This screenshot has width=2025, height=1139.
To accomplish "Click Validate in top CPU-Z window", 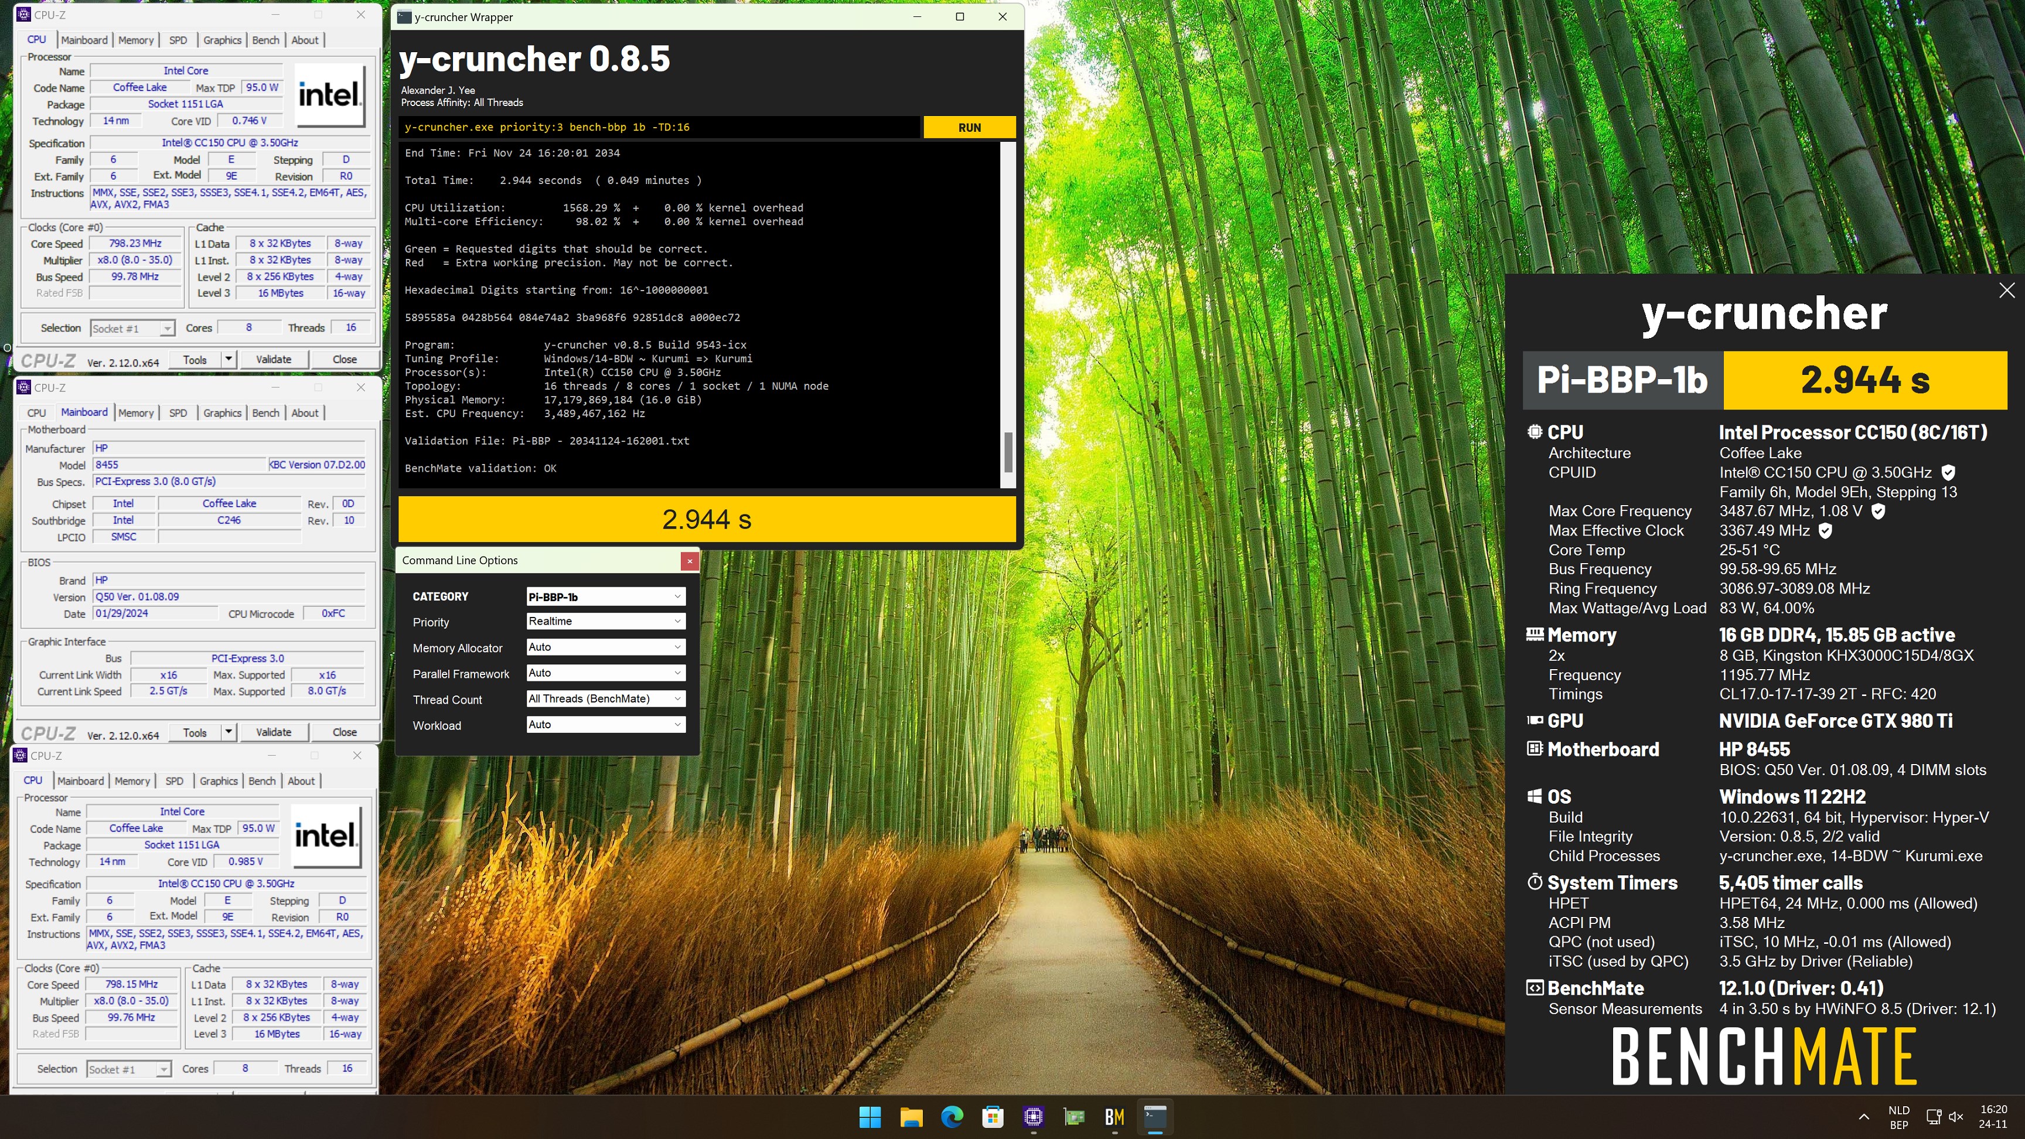I will pos(274,359).
